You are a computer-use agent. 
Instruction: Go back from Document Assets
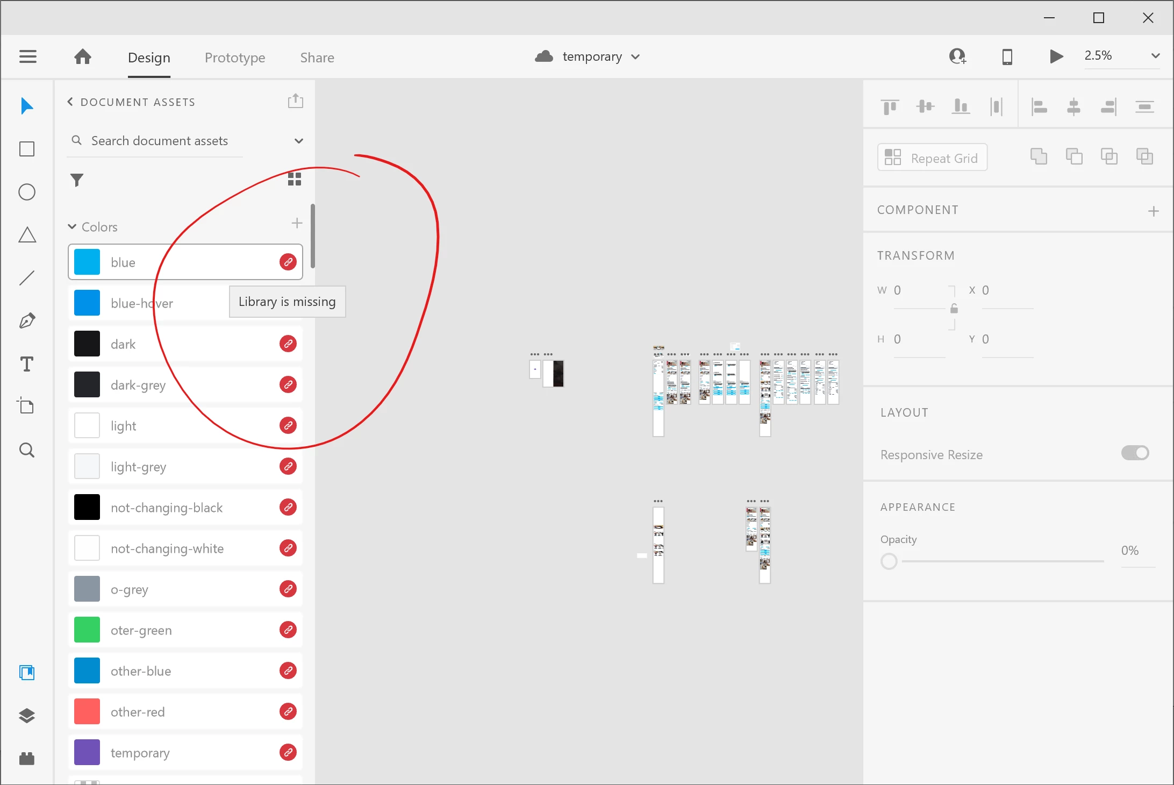[x=70, y=102]
